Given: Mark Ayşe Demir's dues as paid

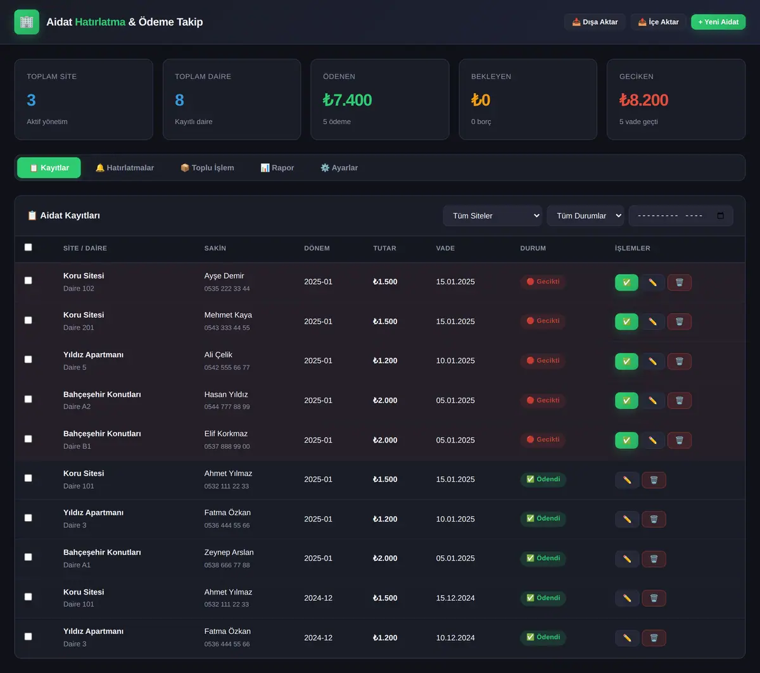Looking at the screenshot, I should (626, 282).
